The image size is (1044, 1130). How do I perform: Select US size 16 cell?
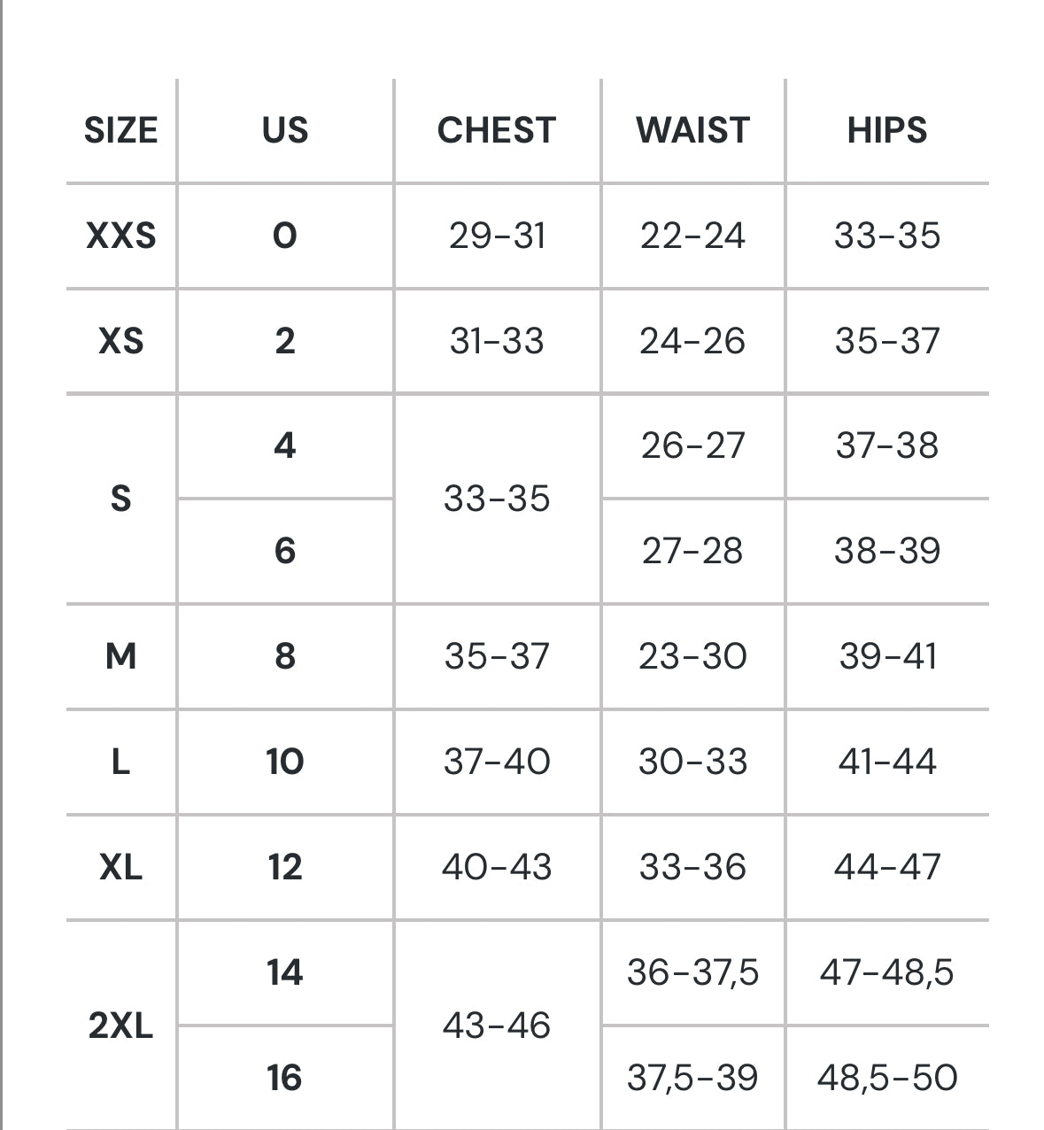[x=285, y=1078]
